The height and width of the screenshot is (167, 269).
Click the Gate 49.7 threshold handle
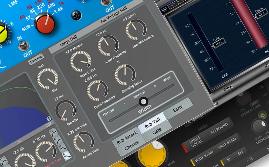[219, 43]
